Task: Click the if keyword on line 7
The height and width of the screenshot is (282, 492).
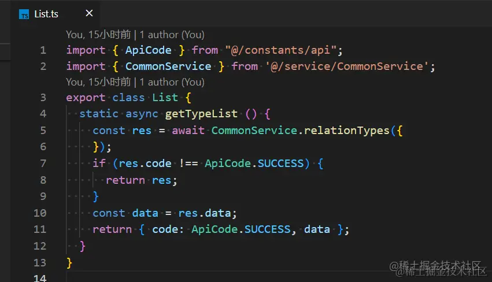Action: pos(99,163)
